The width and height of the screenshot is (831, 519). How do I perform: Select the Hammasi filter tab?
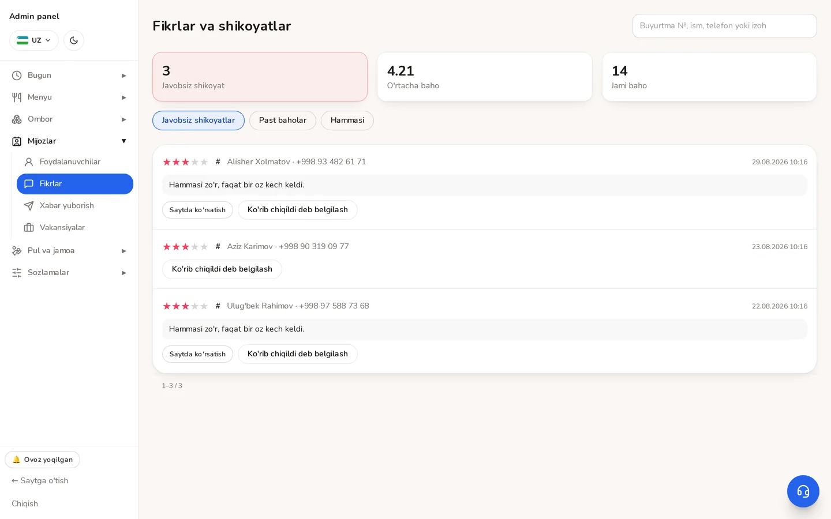pyautogui.click(x=347, y=121)
